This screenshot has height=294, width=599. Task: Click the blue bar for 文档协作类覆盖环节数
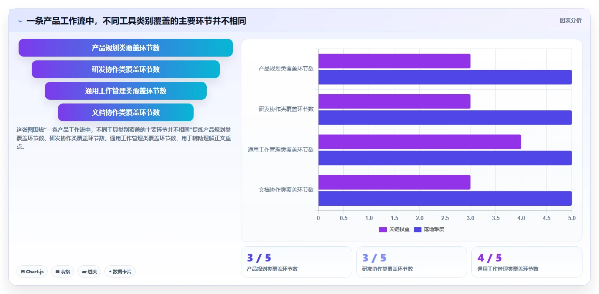click(x=445, y=198)
